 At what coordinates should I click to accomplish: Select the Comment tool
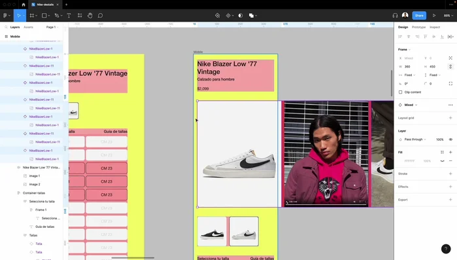pos(100,16)
